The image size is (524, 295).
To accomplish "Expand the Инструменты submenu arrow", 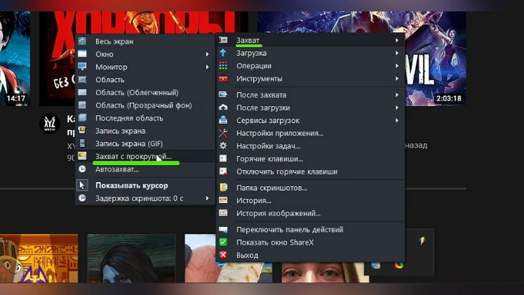I will 397,79.
